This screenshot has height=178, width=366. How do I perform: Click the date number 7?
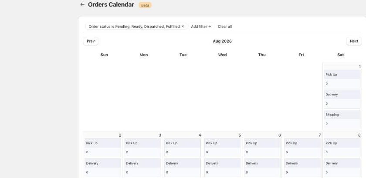319,135
